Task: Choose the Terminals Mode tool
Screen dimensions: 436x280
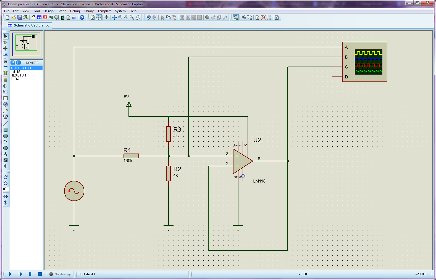Action: point(6,80)
